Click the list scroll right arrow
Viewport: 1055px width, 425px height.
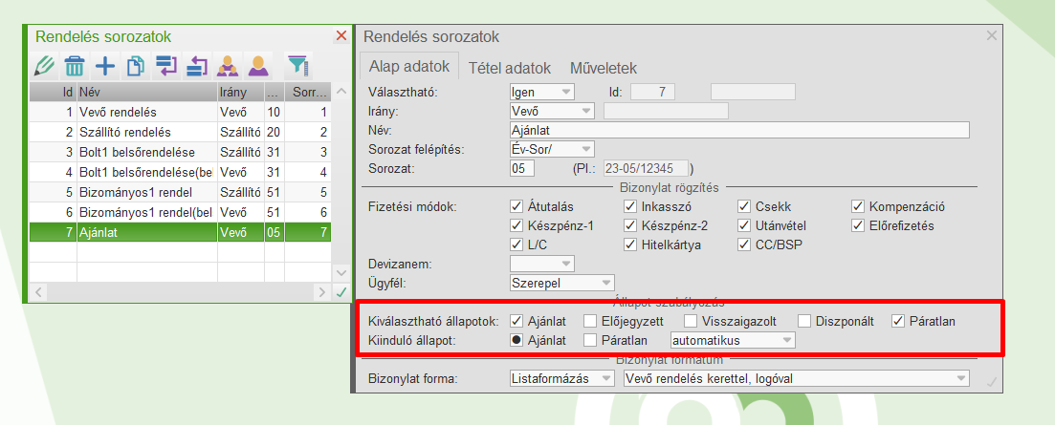coord(323,292)
